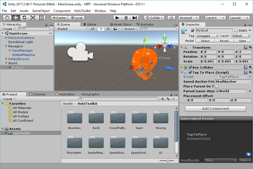Toggle the Place Parent On Tap checkbox
The height and width of the screenshot is (169, 253).
pyautogui.click(x=217, y=86)
